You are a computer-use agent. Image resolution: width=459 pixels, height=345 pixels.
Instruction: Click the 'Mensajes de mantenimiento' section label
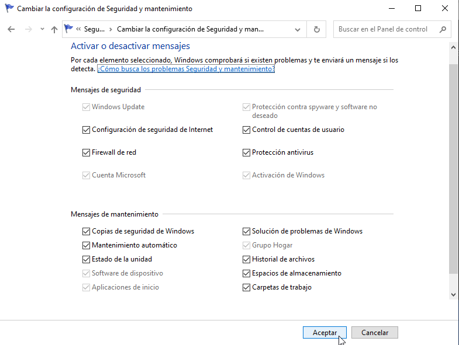pos(115,214)
